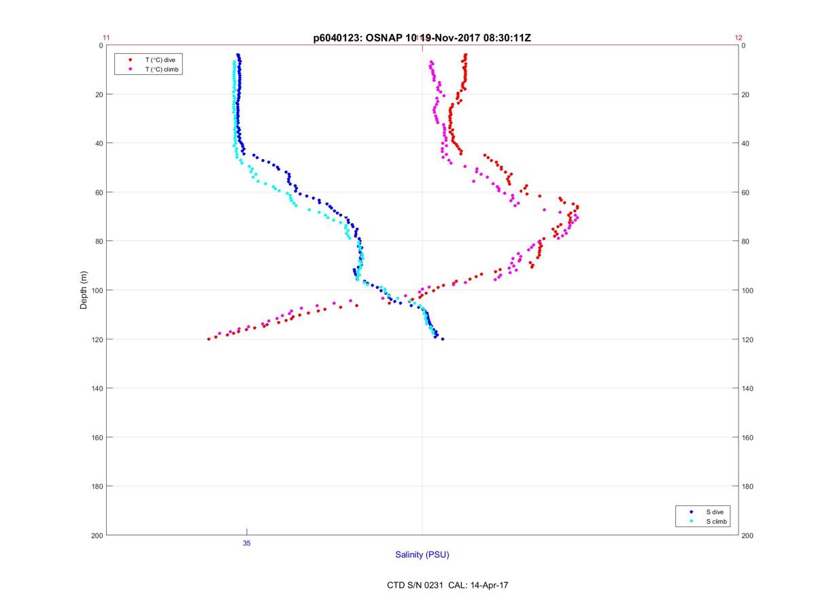Click the '20' tick on the left depth axis
The image size is (816, 602).
99,95
